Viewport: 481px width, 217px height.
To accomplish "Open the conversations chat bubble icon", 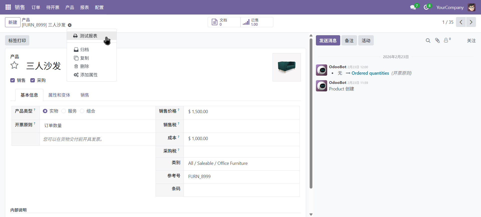I will coord(413,7).
